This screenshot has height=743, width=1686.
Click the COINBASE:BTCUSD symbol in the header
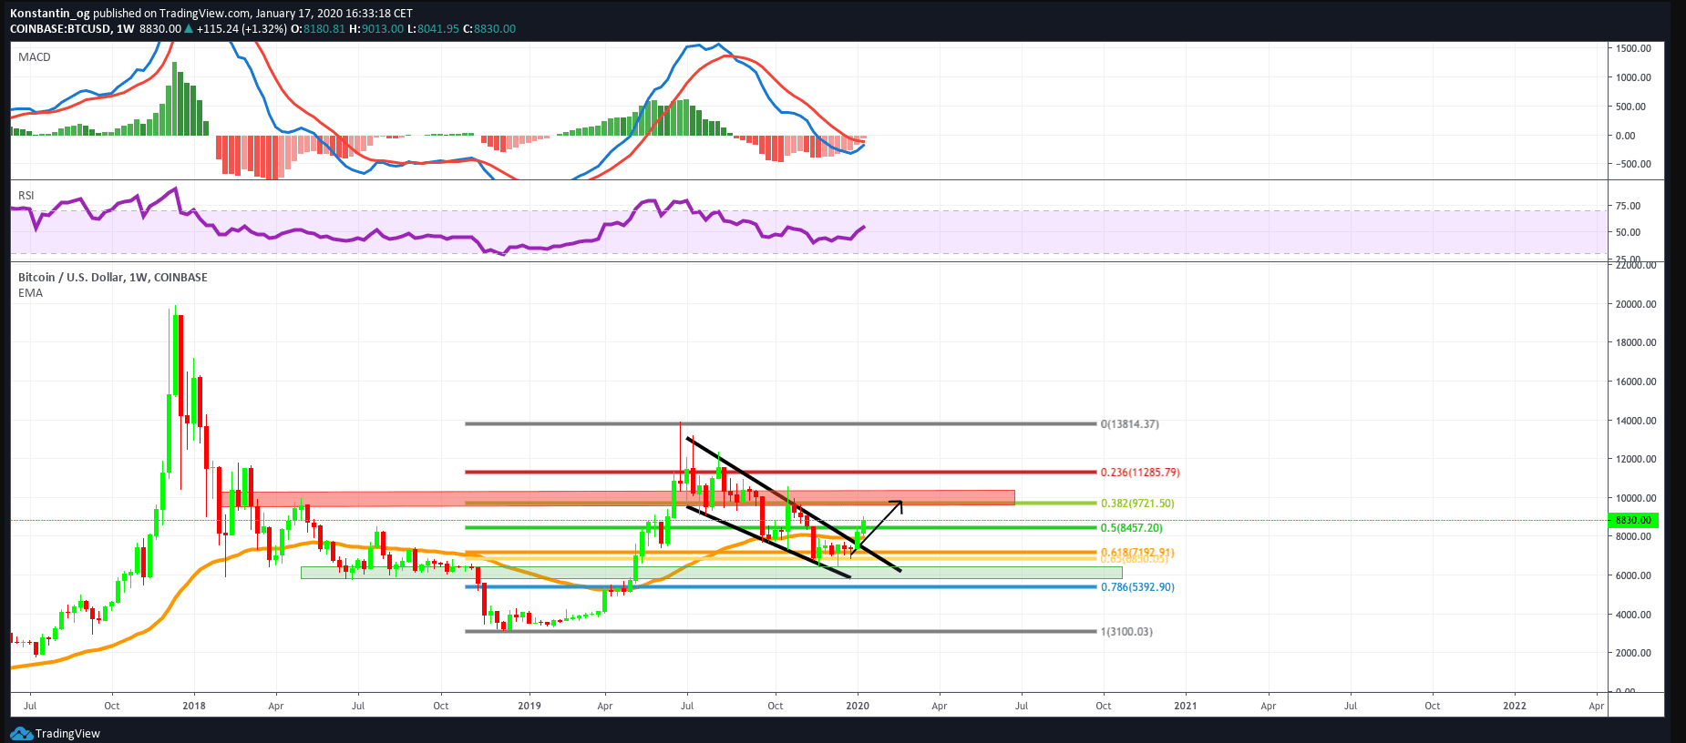(60, 29)
